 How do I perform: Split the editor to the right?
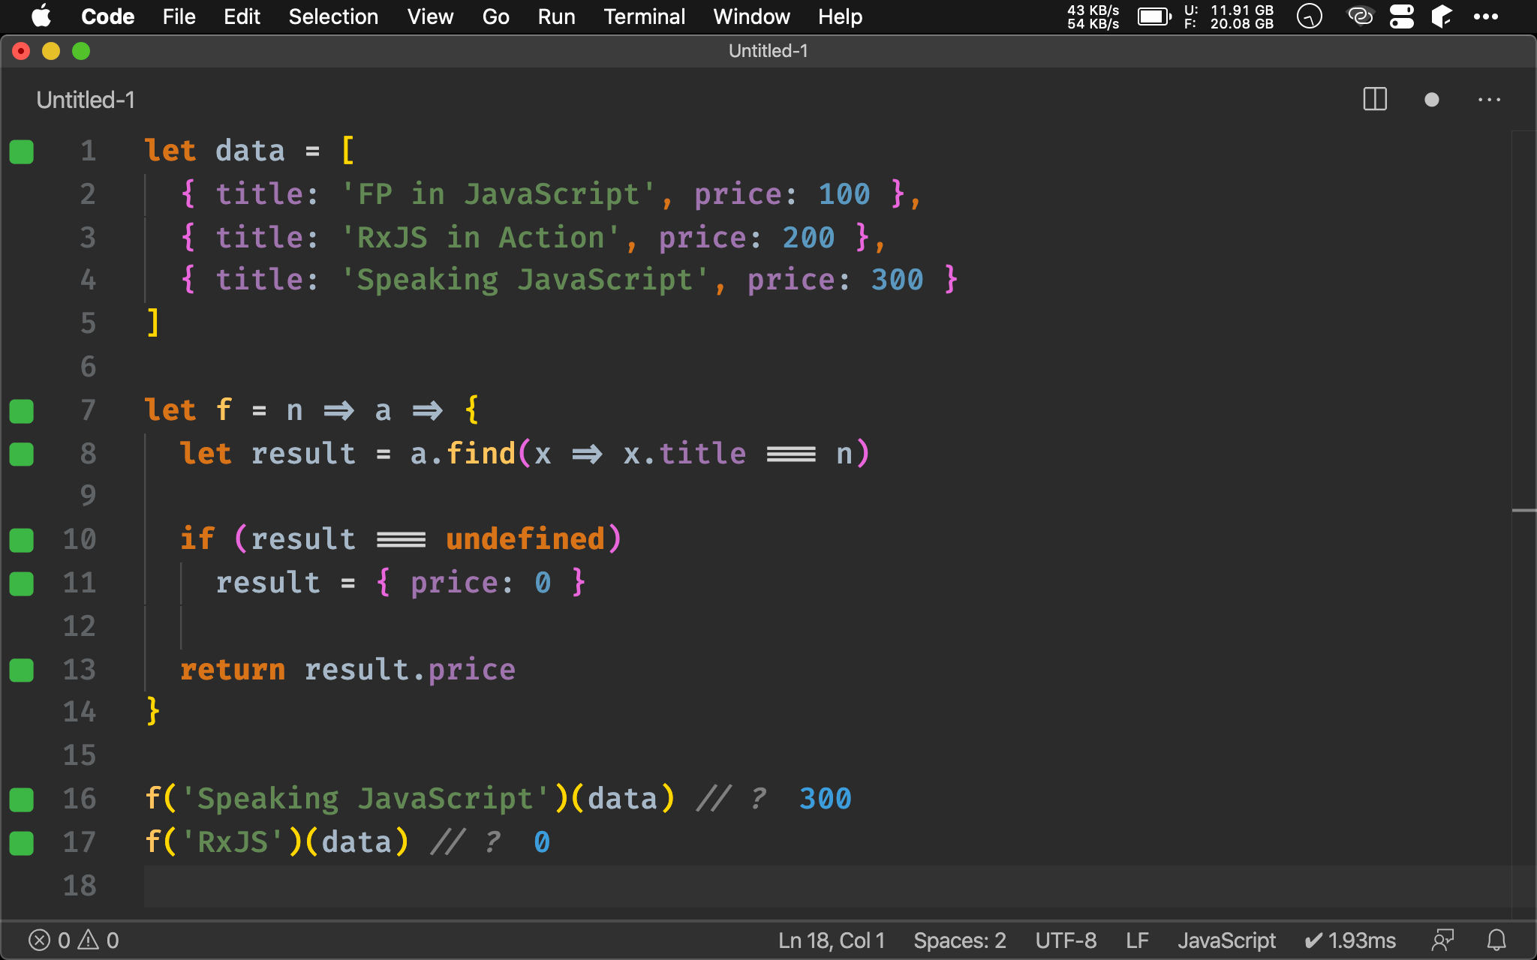[x=1375, y=100]
